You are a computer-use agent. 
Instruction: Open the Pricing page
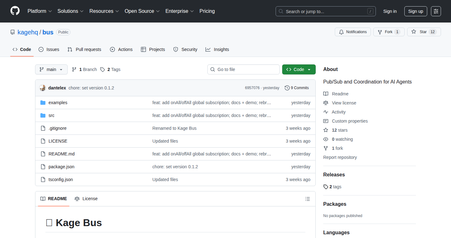207,11
